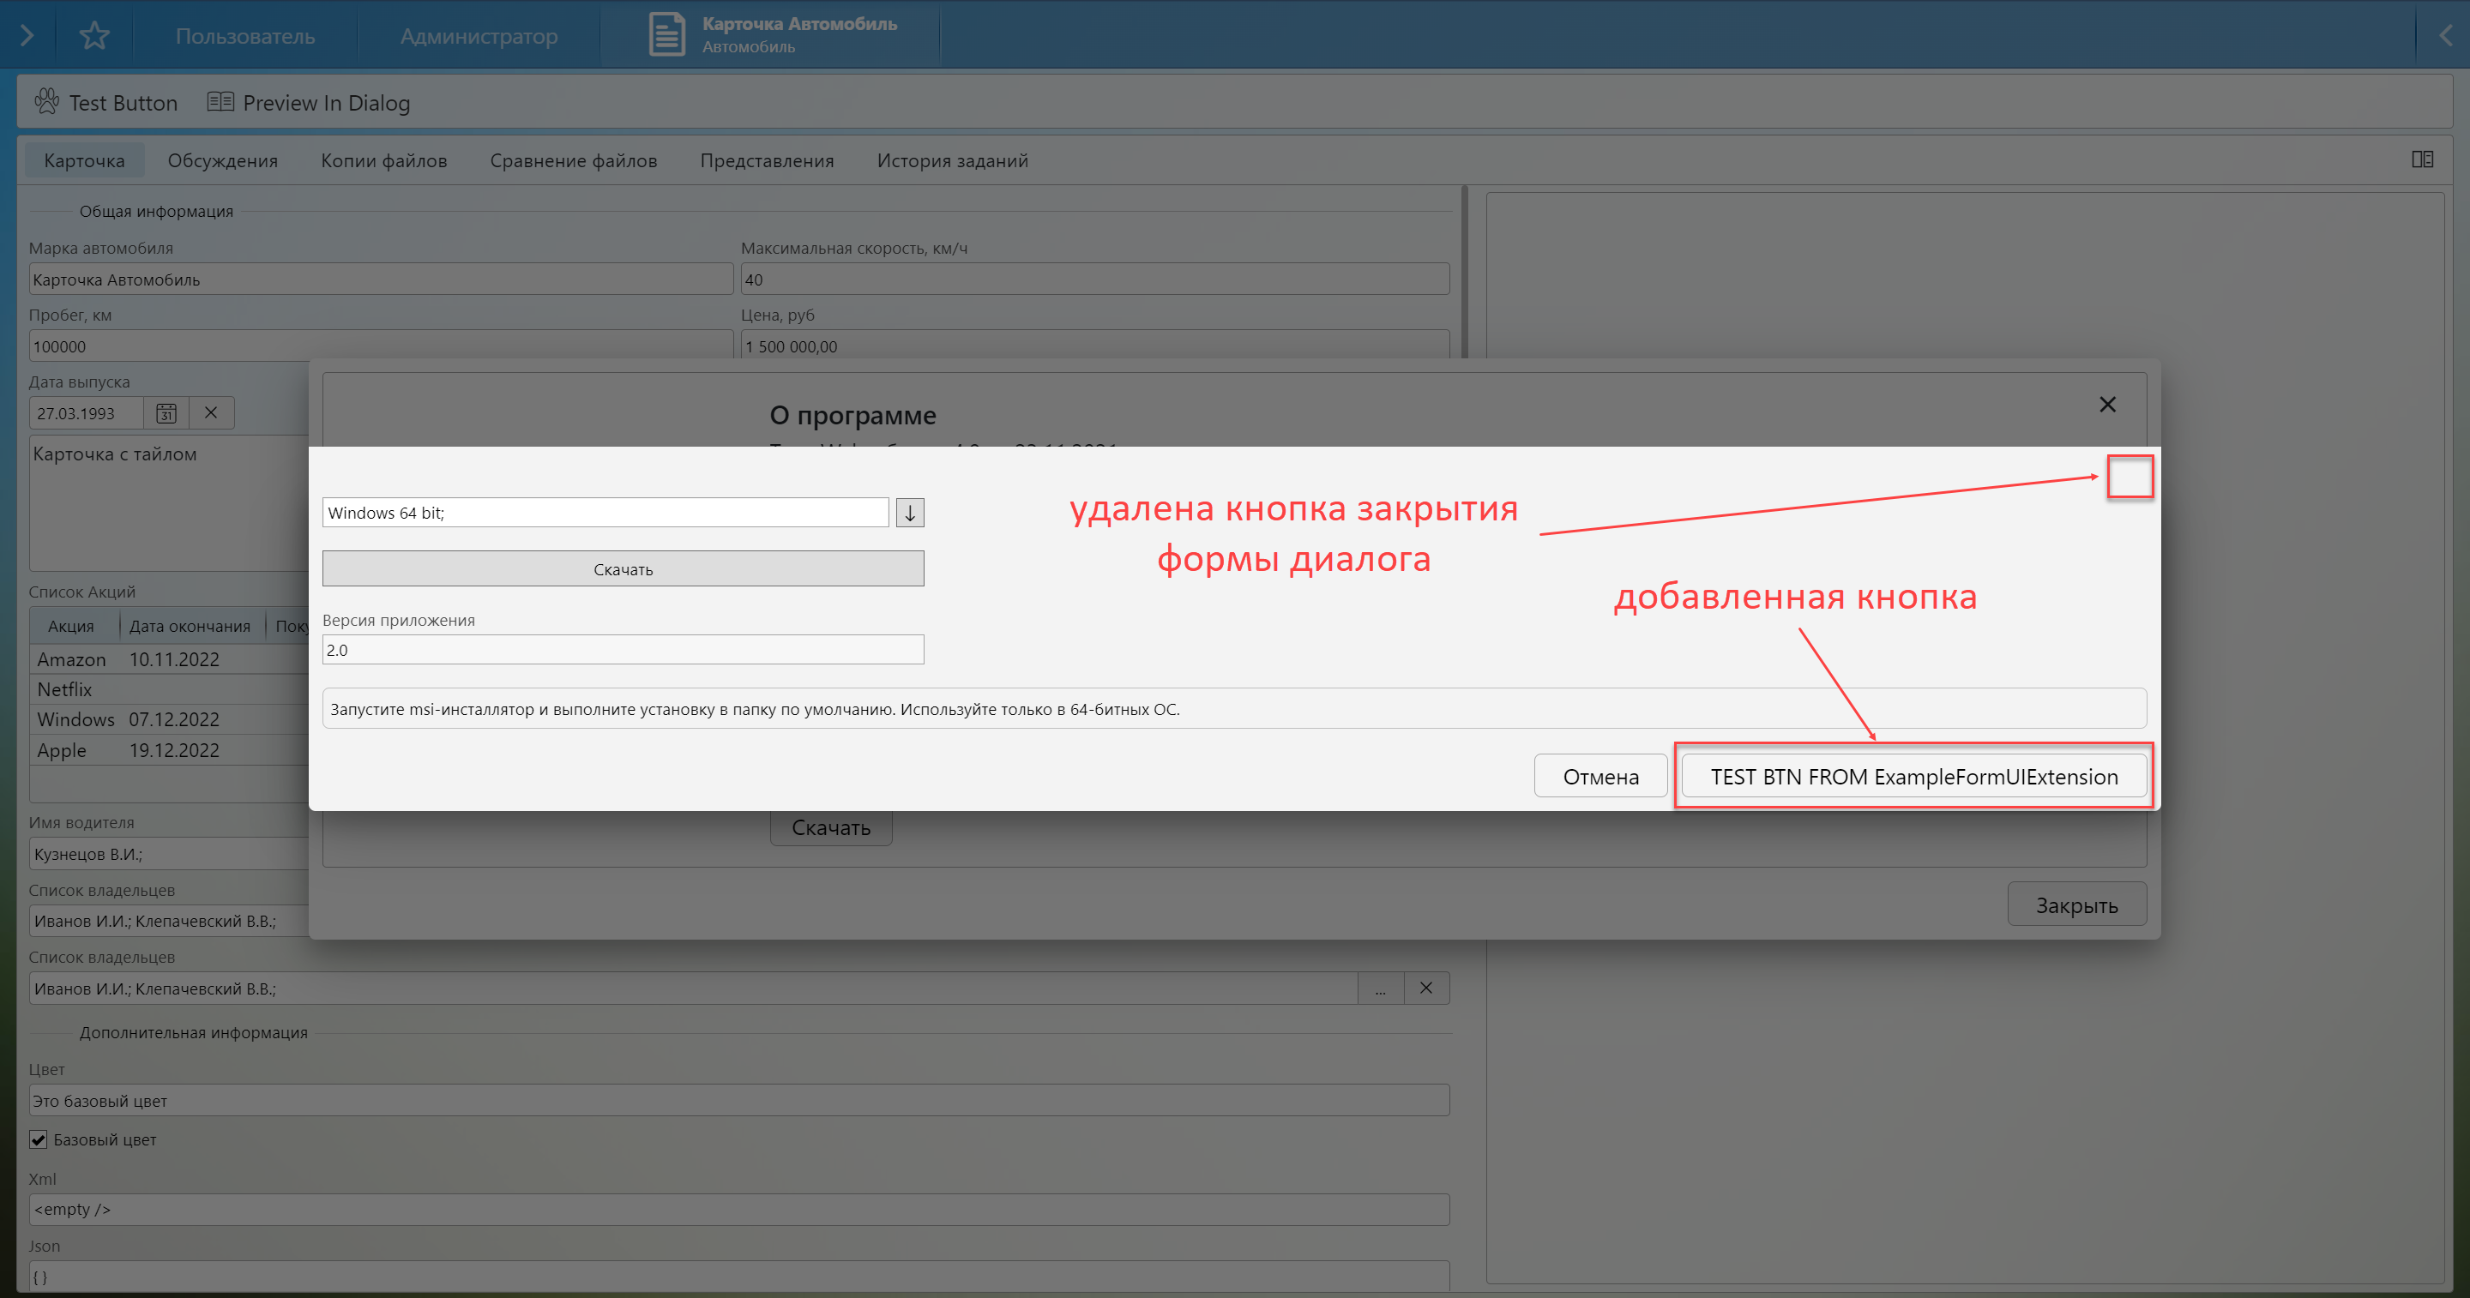Click the wide Скачать button in dialog

click(623, 569)
